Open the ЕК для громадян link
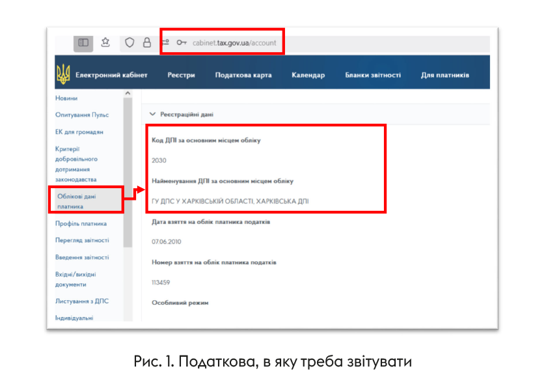The image size is (546, 388). click(79, 132)
